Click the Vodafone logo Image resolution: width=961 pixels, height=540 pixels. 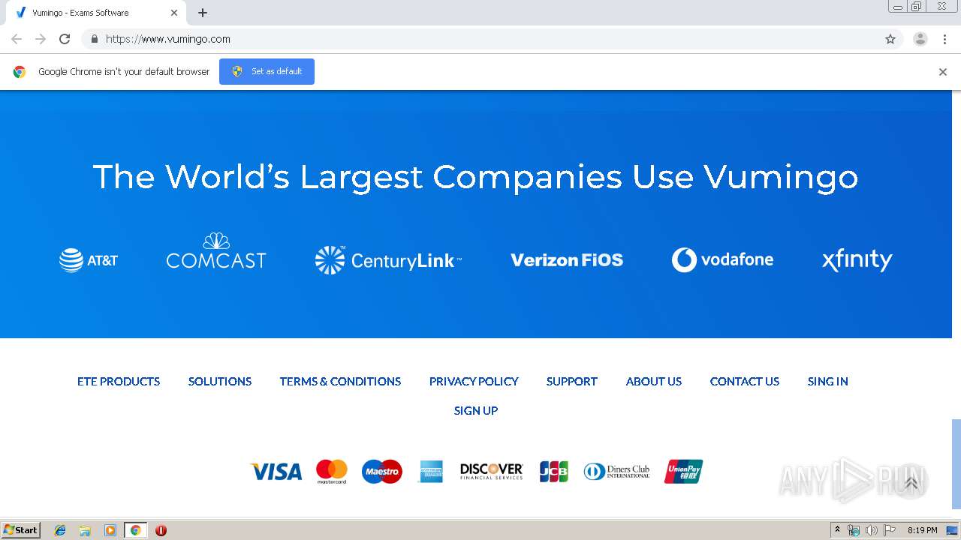(x=722, y=259)
